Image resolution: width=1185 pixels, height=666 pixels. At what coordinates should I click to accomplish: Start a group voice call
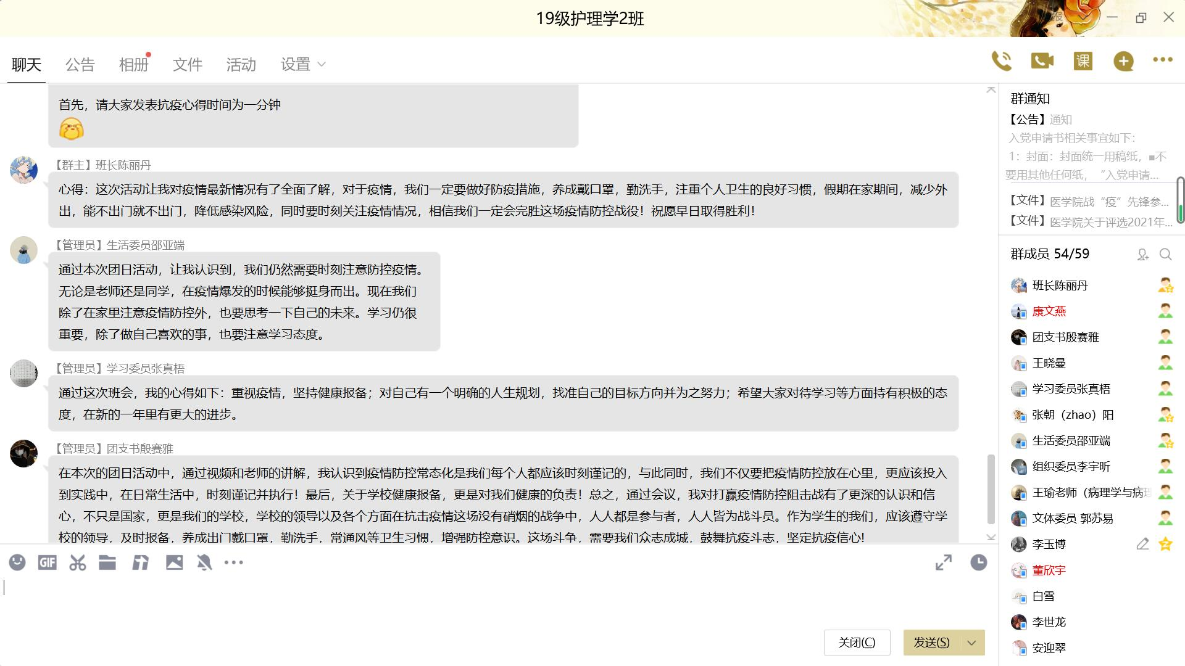coord(1001,60)
